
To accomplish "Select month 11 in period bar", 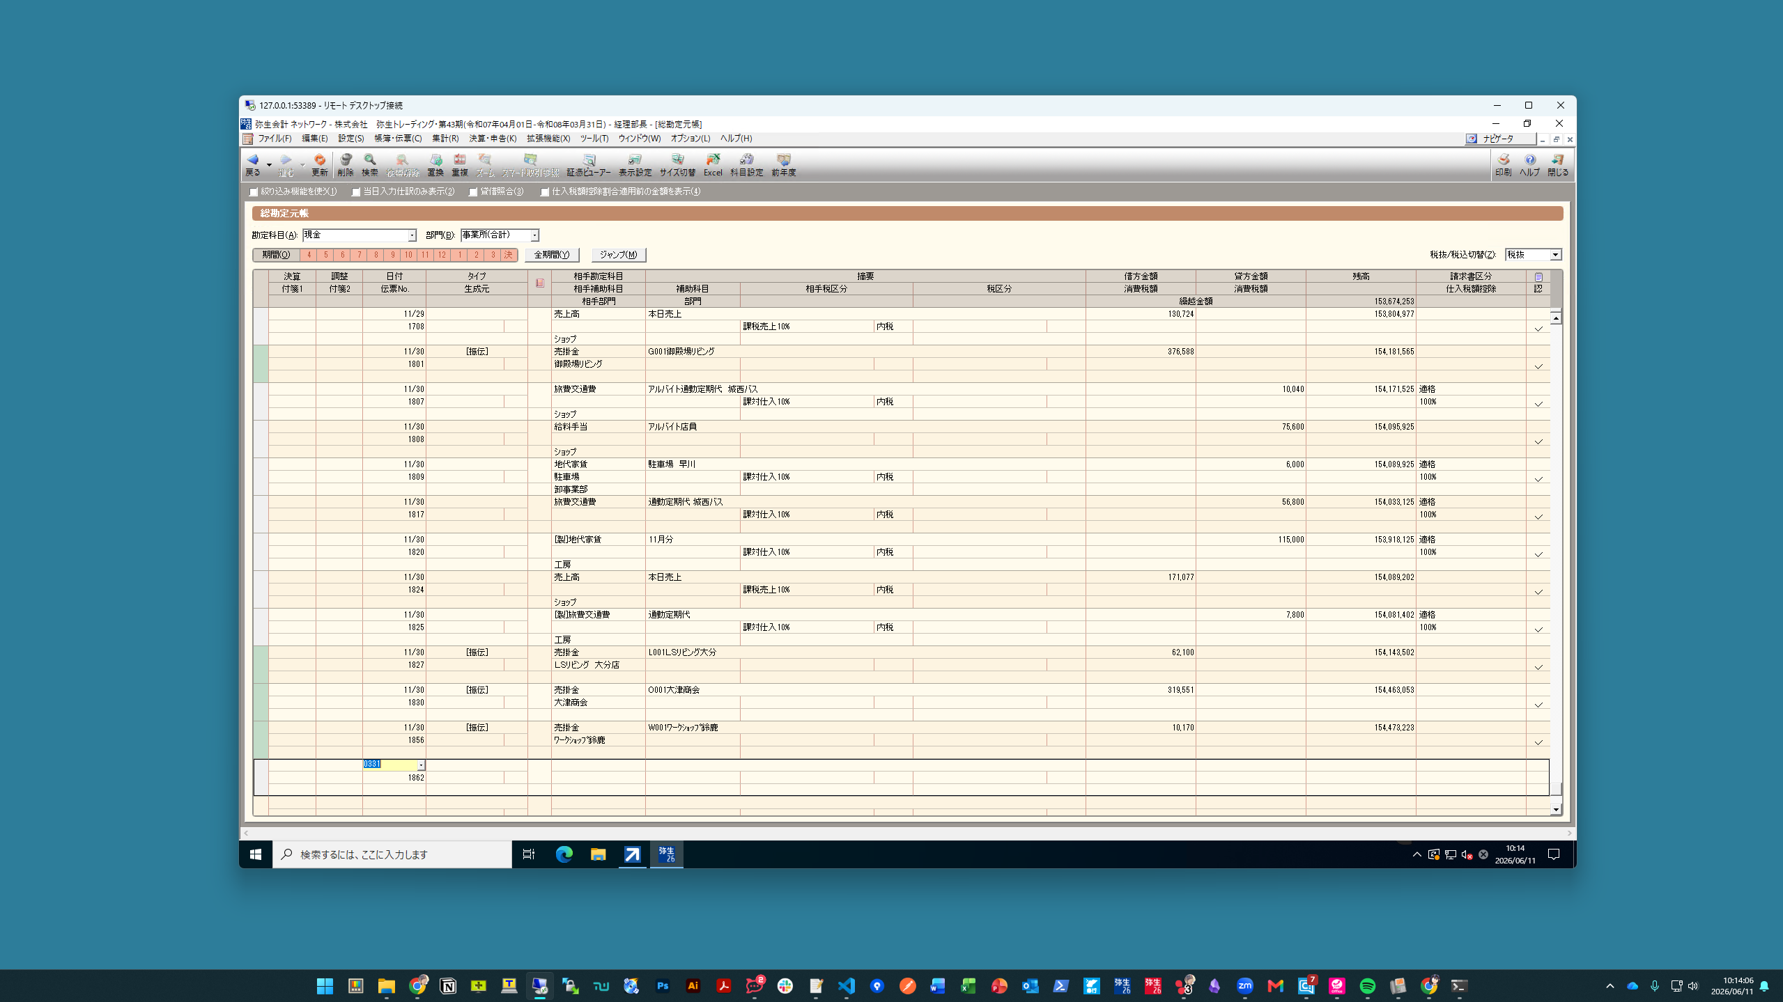I will [425, 255].
